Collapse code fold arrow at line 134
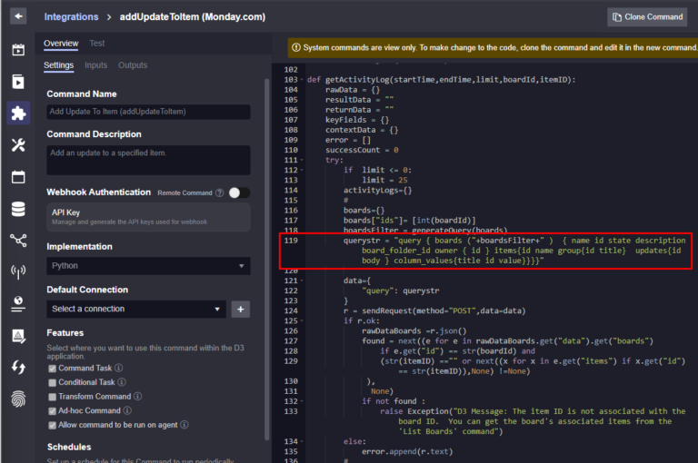 click(x=302, y=441)
